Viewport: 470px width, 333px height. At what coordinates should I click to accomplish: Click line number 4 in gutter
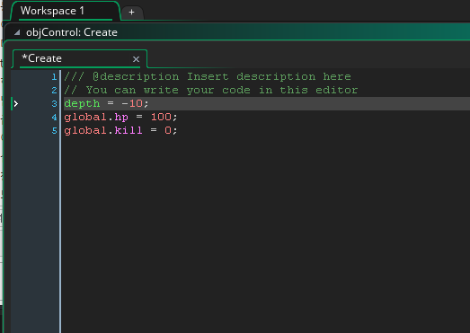pos(54,117)
